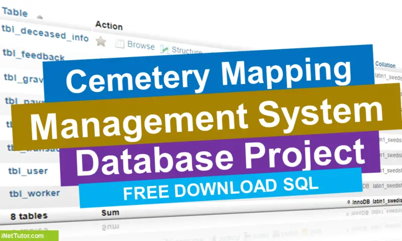Image resolution: width=402 pixels, height=241 pixels.
Task: Click the FREE DOWNLOAD SQL banner
Action: point(220,188)
